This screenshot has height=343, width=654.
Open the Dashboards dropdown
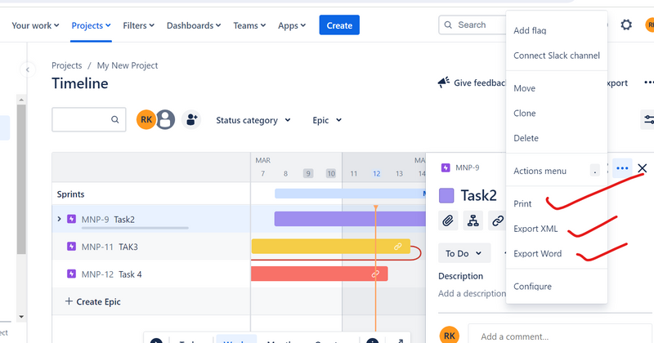click(194, 25)
